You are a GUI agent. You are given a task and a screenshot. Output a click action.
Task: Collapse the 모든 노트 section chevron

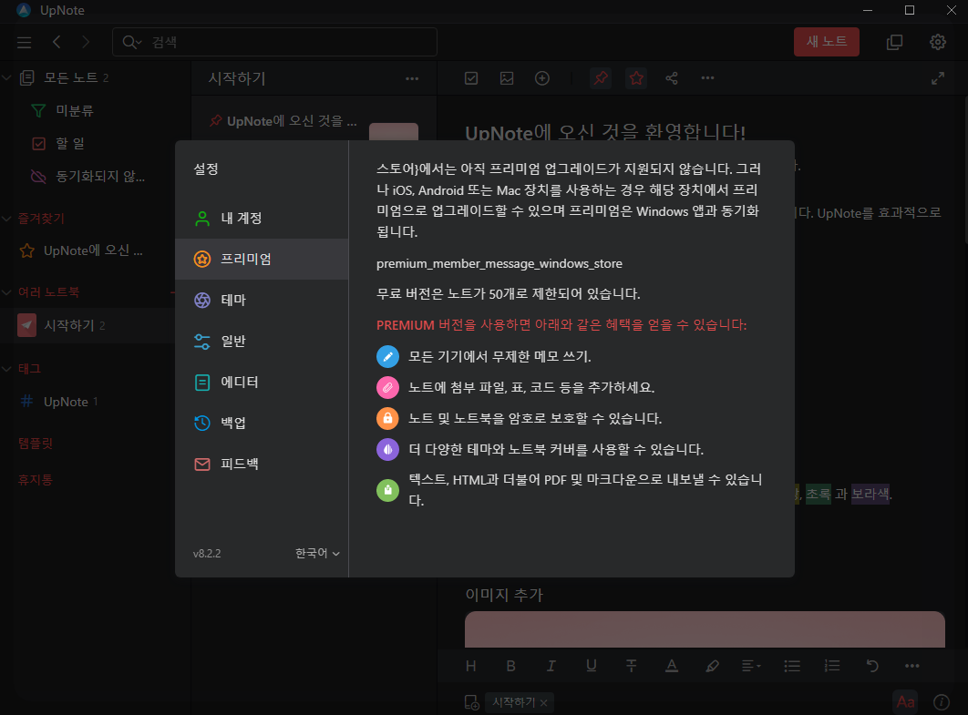(6, 77)
